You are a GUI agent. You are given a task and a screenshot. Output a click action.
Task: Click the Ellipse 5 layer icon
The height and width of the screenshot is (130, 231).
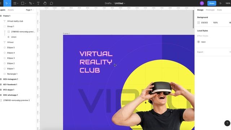point(5,47)
